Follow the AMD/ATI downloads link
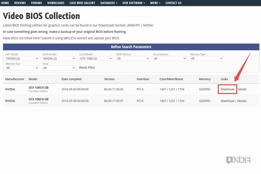 (x=133, y=25)
